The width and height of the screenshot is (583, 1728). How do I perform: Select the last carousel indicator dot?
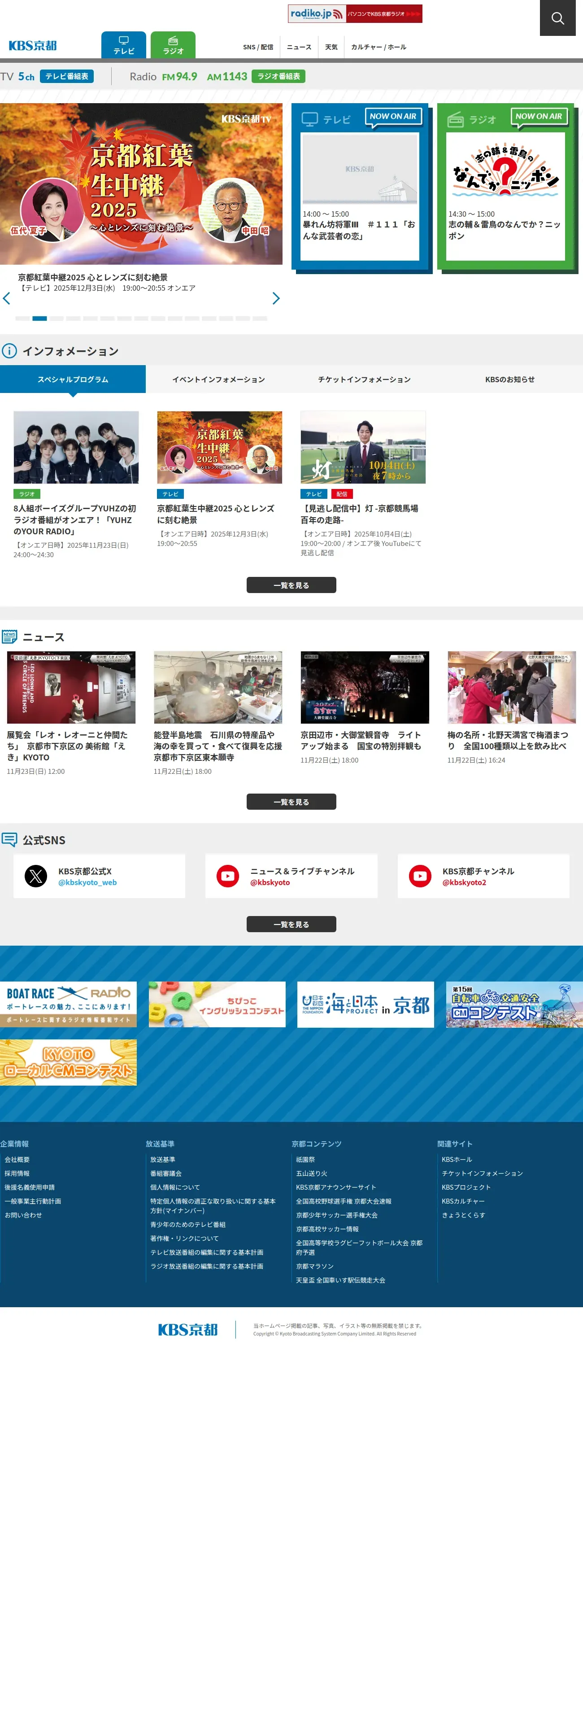point(260,319)
